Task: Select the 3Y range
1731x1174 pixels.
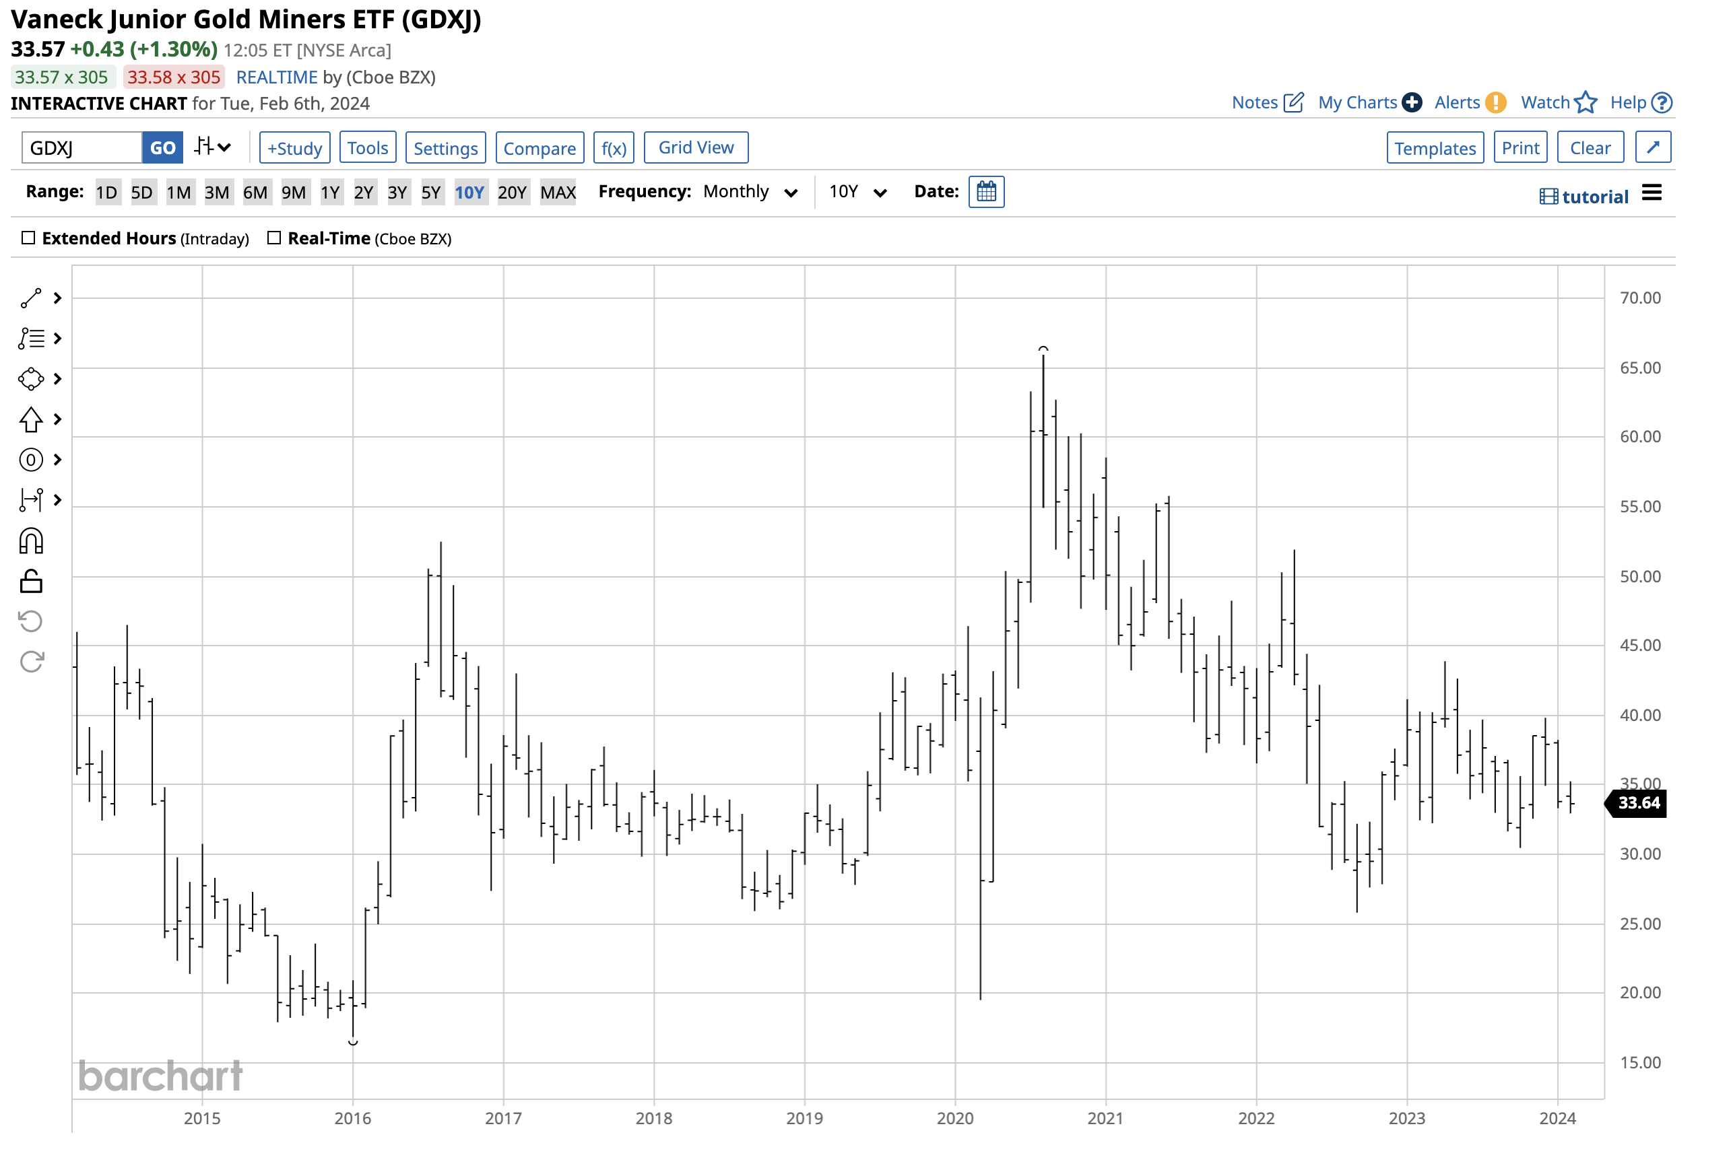Action: (398, 193)
